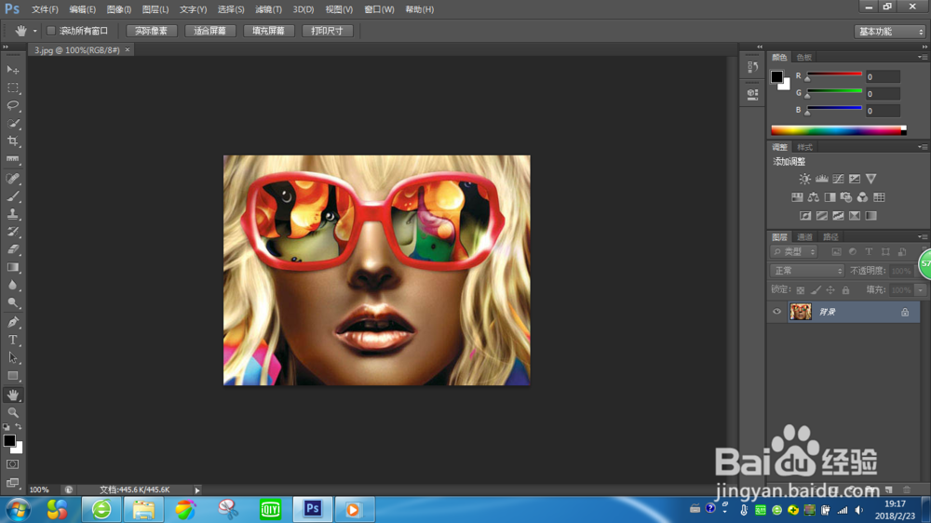Select the Rectangular Marquee tool
The width and height of the screenshot is (931, 523).
pos(12,87)
